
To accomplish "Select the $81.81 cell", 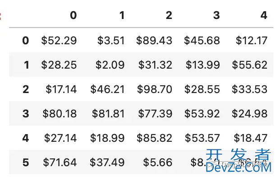I will click(108, 113).
